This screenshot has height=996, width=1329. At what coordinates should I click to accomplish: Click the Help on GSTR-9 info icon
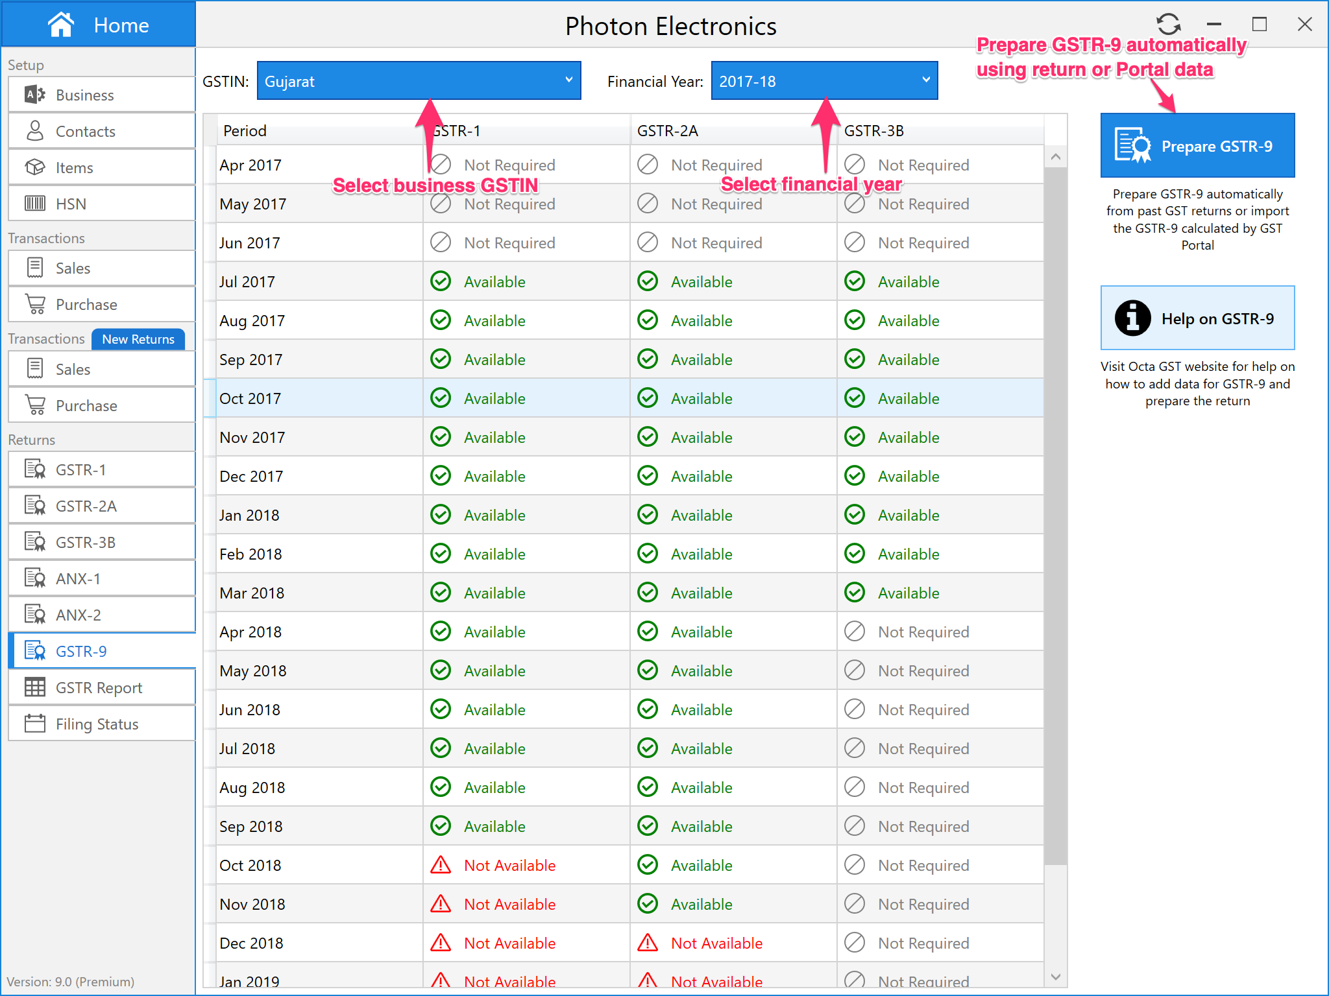tap(1132, 318)
